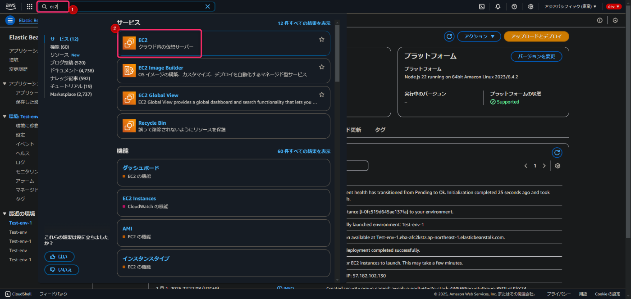The width and height of the screenshot is (631, 299).
Task: Filter results by サービス (12)
Action: 64,39
